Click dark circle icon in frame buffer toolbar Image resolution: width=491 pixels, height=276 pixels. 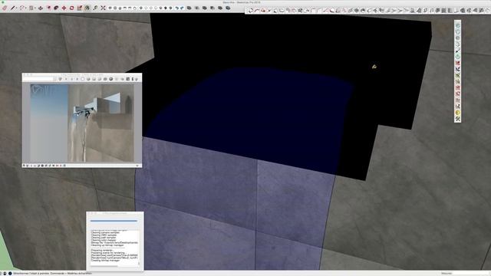(110, 79)
